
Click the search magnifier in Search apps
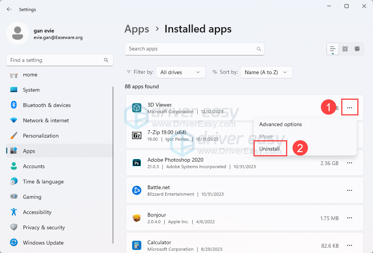[259, 49]
